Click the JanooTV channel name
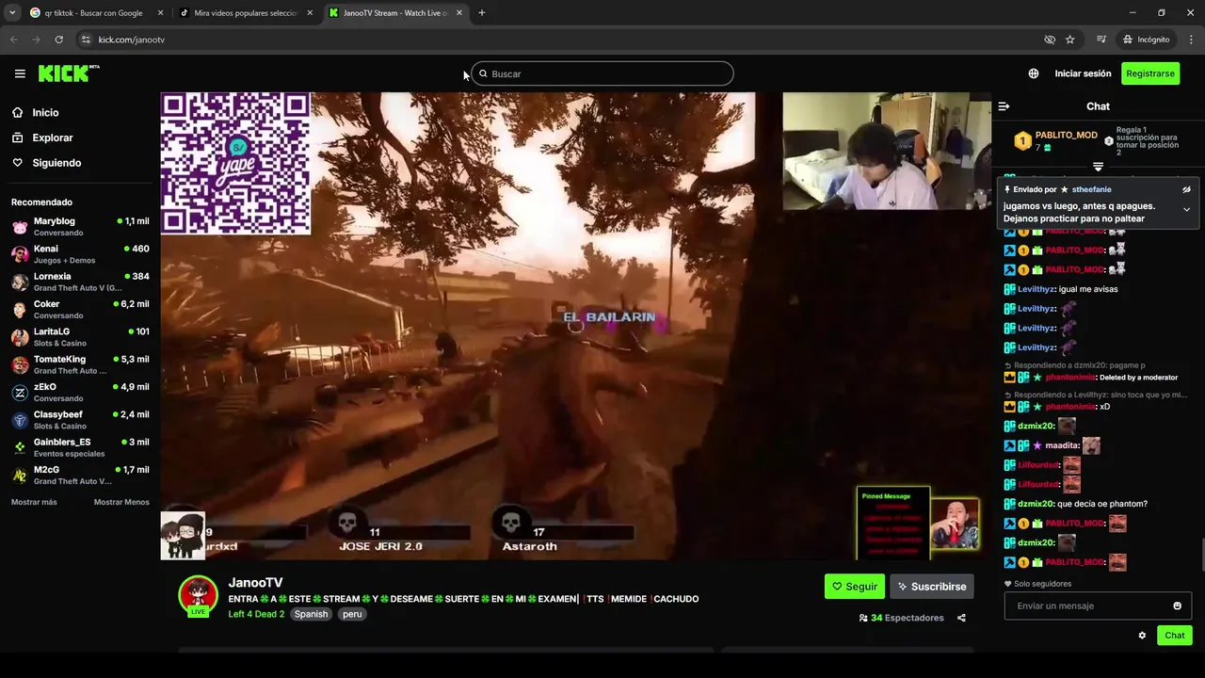The image size is (1205, 678). [x=255, y=583]
